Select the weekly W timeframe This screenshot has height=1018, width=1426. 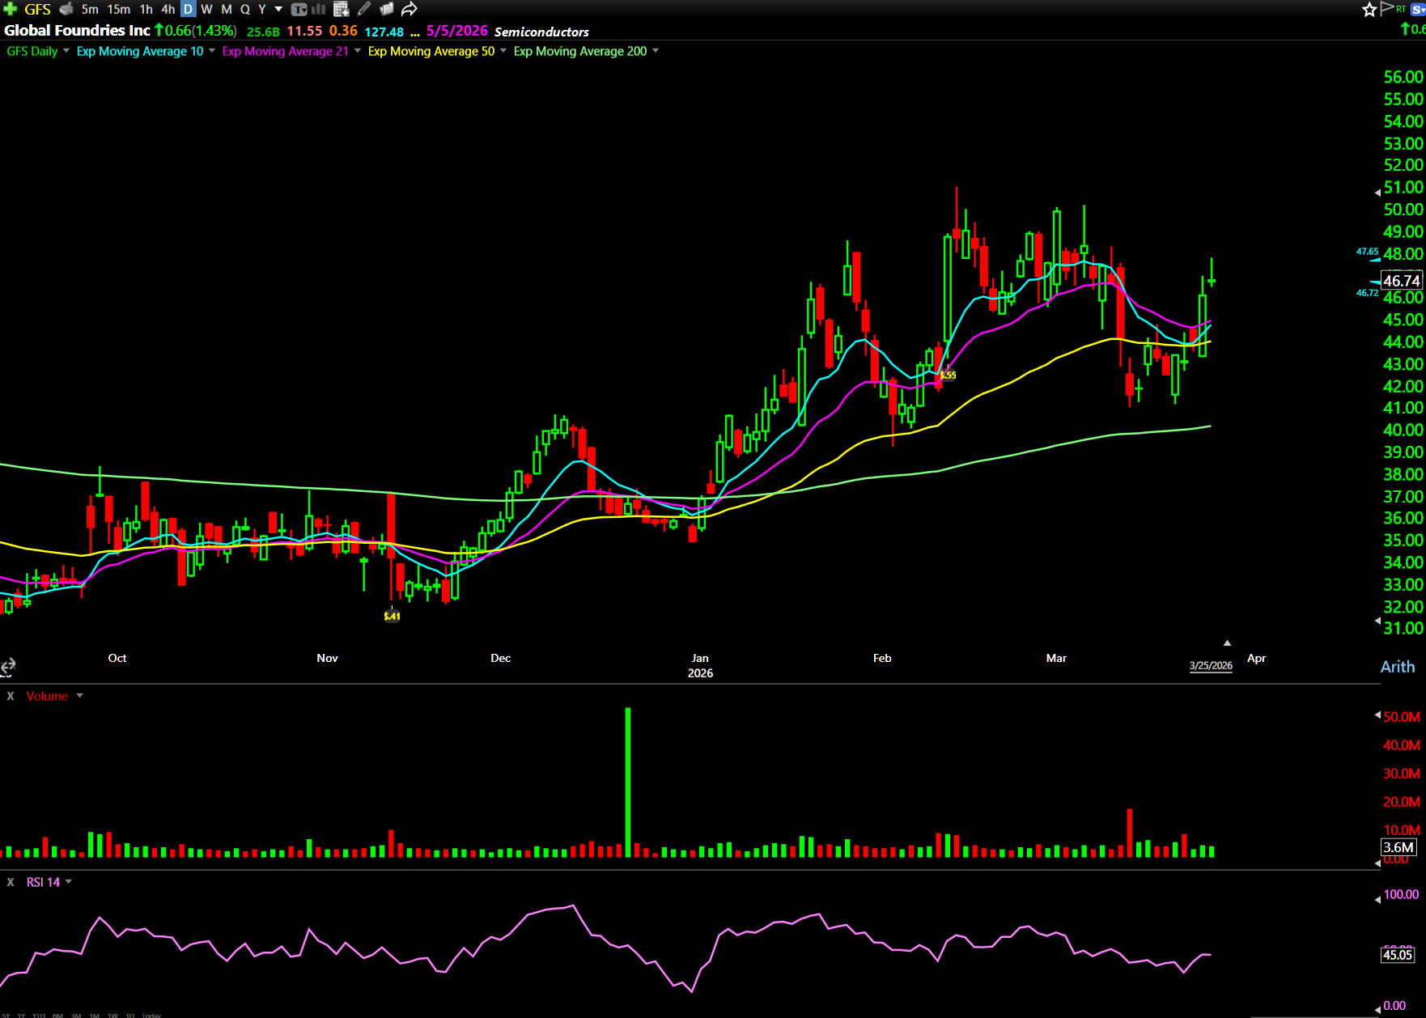tap(206, 10)
